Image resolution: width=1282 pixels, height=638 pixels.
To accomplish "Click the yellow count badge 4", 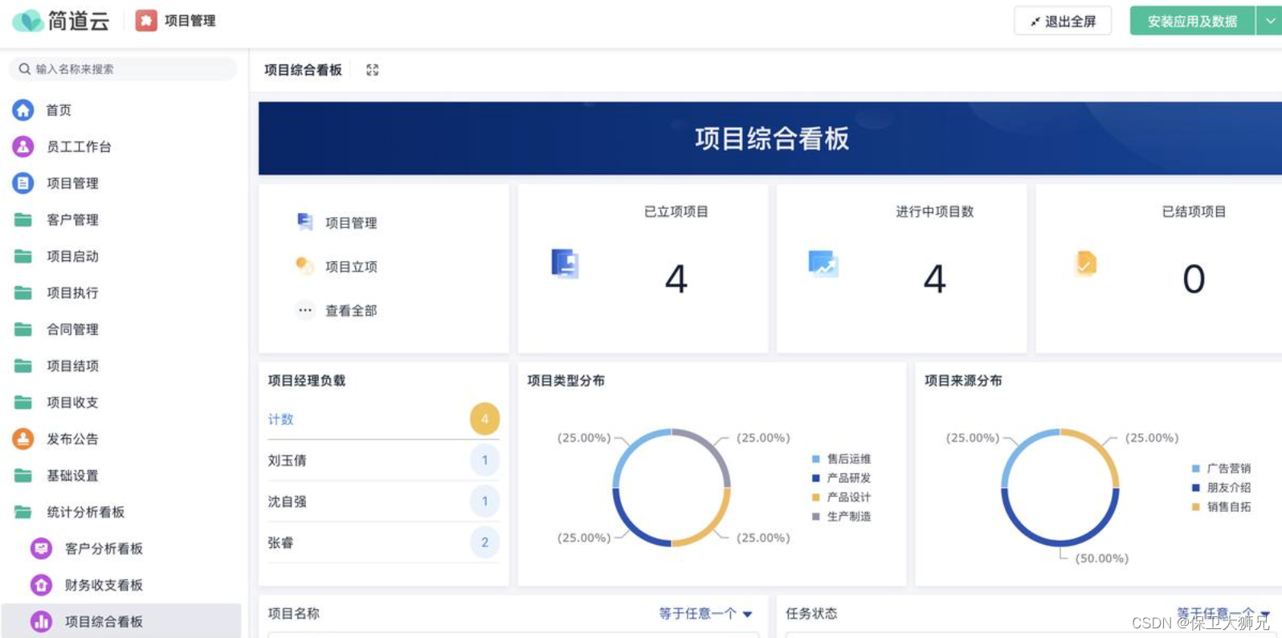I will [484, 419].
